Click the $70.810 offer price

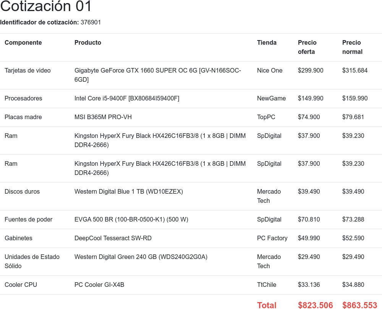coord(309,220)
